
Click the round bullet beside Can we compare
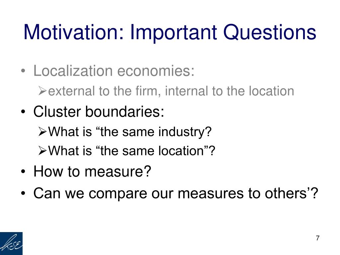[23, 194]
